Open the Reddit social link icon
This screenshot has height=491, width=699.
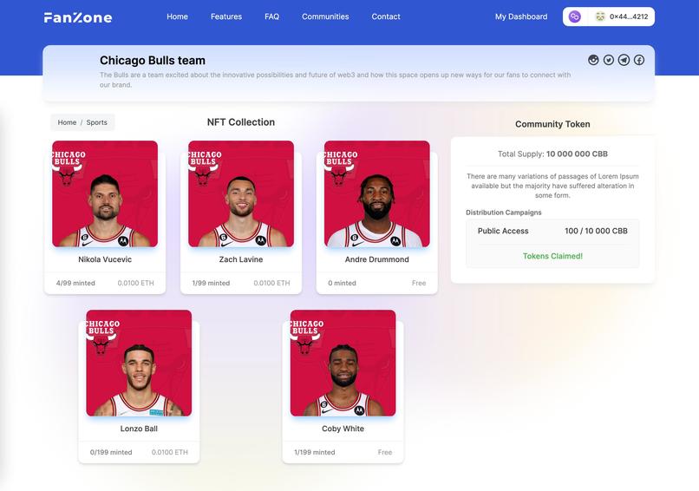593,60
